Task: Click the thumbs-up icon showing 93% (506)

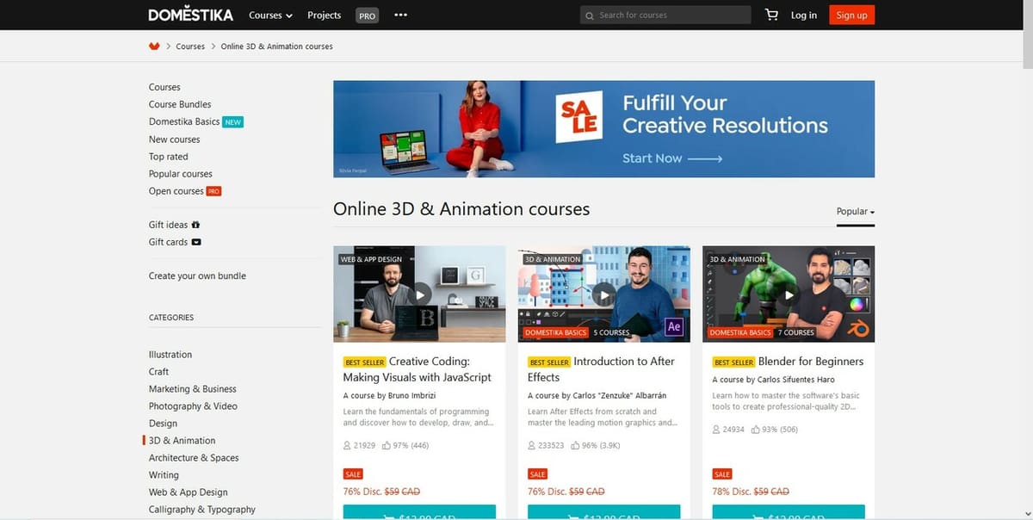Action: coord(756,429)
